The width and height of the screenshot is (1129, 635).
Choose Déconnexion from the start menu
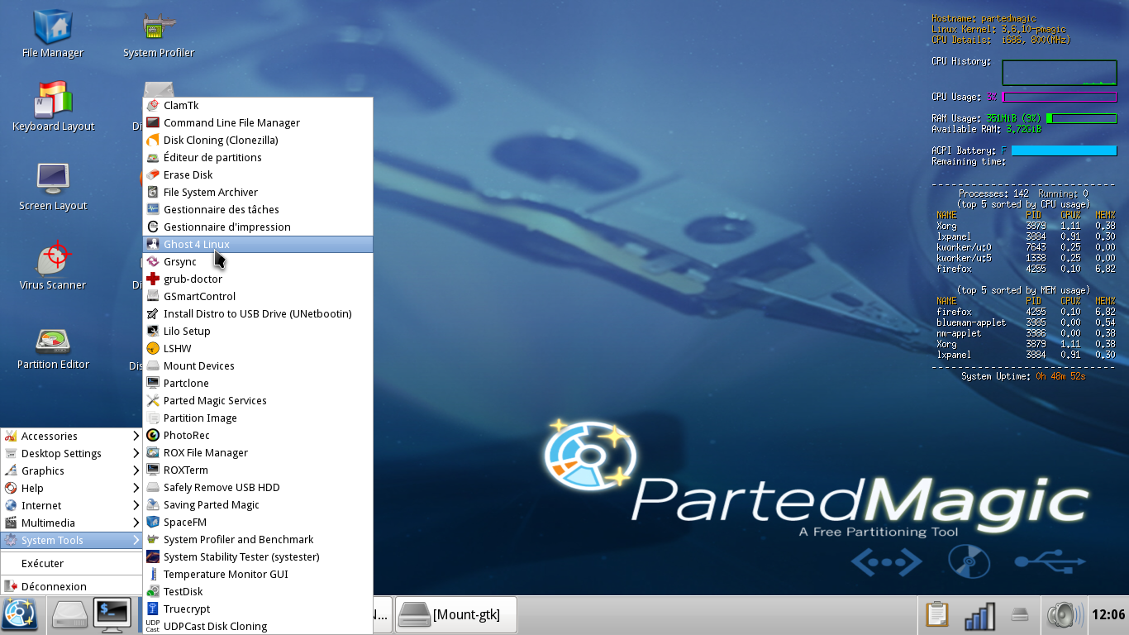pyautogui.click(x=71, y=586)
